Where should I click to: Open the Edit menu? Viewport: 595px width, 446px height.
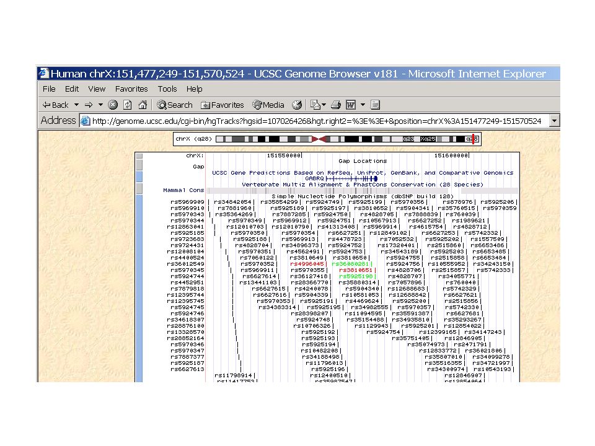tap(72, 89)
